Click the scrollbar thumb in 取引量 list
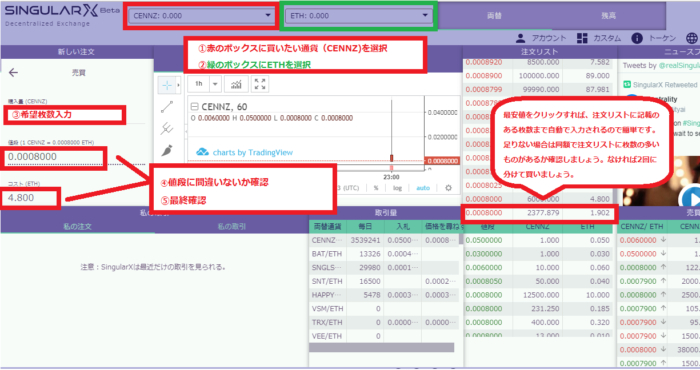The width and height of the screenshot is (700, 370). [x=461, y=239]
